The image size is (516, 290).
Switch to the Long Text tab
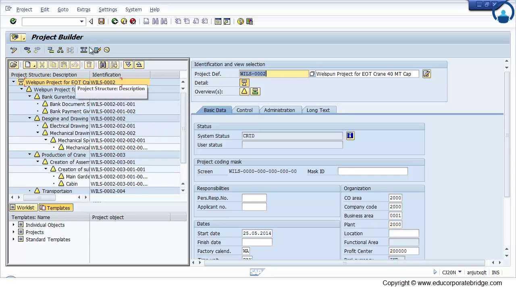point(318,110)
